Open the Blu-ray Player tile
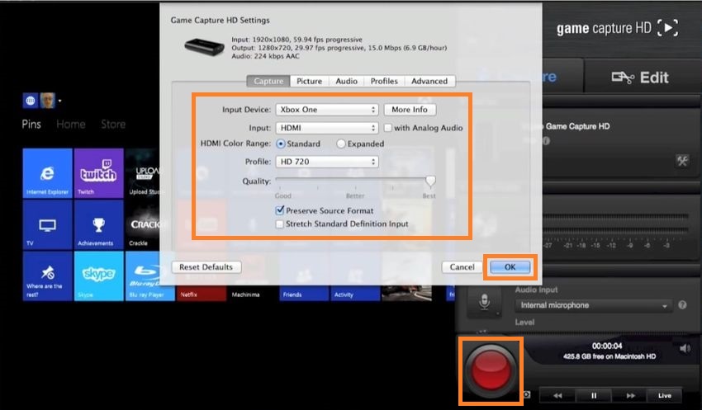 pos(149,276)
